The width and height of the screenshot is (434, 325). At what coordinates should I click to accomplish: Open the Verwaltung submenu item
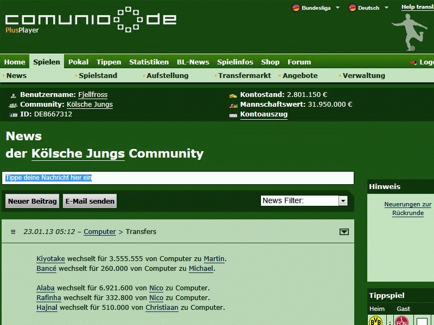point(363,75)
